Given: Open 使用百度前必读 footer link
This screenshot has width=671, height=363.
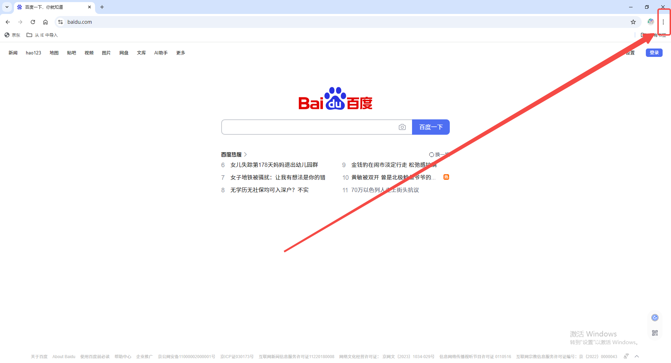Looking at the screenshot, I should point(95,357).
